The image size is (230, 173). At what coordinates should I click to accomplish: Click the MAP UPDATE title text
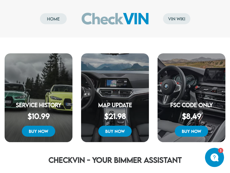click(x=115, y=105)
